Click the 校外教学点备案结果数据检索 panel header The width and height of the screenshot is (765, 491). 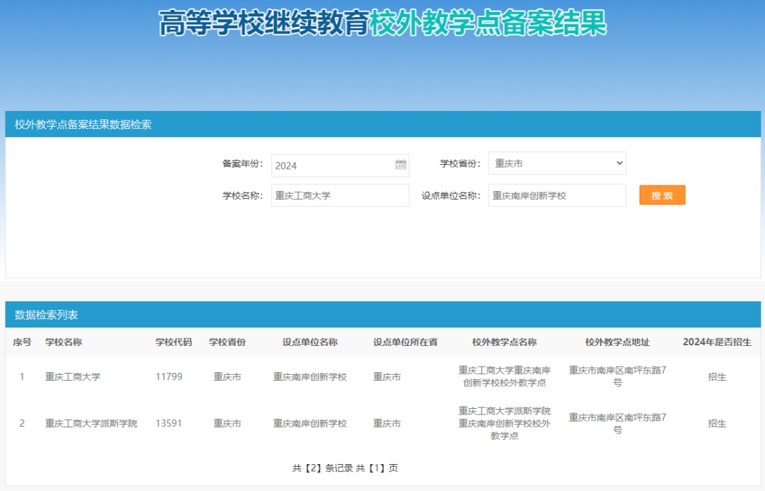[83, 125]
